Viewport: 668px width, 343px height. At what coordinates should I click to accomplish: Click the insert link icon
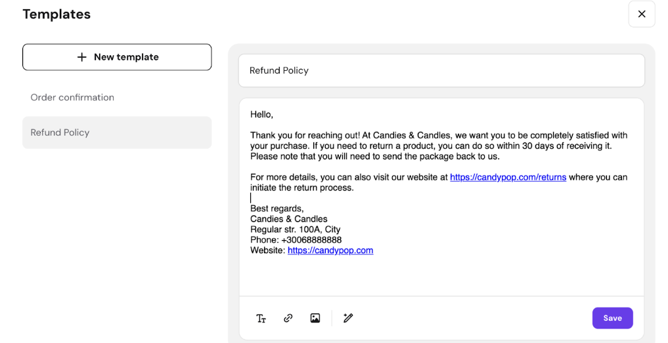tap(288, 318)
